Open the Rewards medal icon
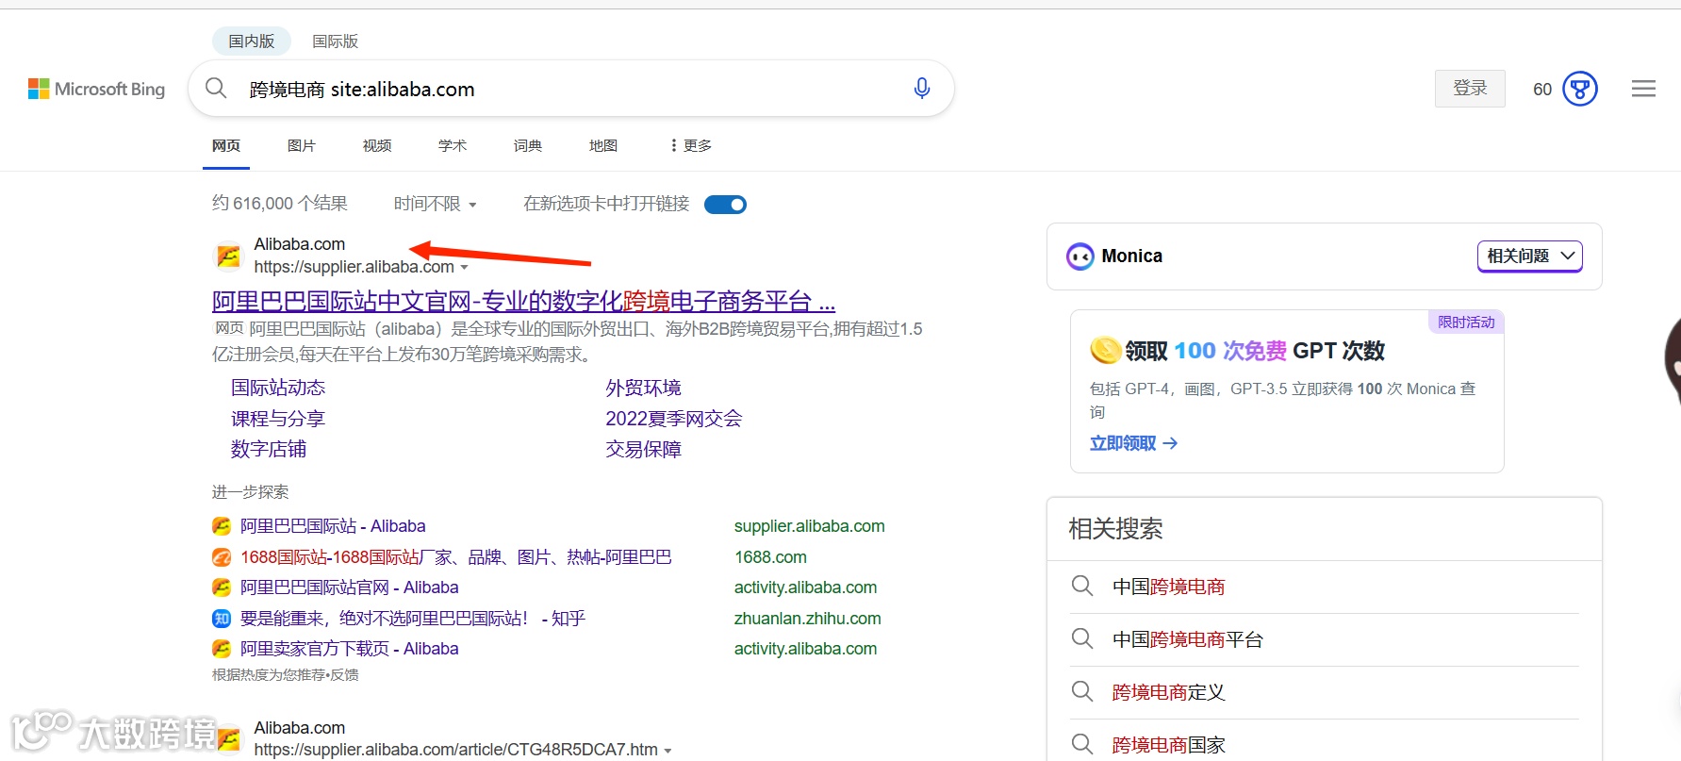 click(x=1580, y=89)
